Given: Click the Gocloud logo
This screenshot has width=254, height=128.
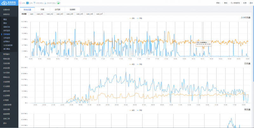Looking at the screenshot, I should coord(9,3).
